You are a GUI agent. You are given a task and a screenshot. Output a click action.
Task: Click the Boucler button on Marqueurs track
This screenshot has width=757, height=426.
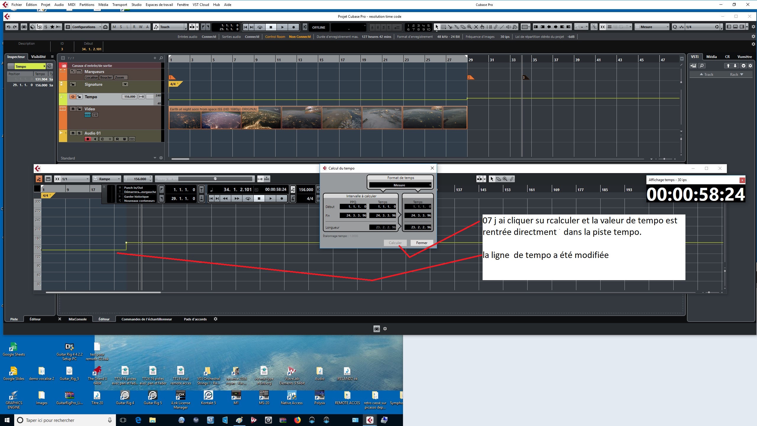[x=106, y=78]
